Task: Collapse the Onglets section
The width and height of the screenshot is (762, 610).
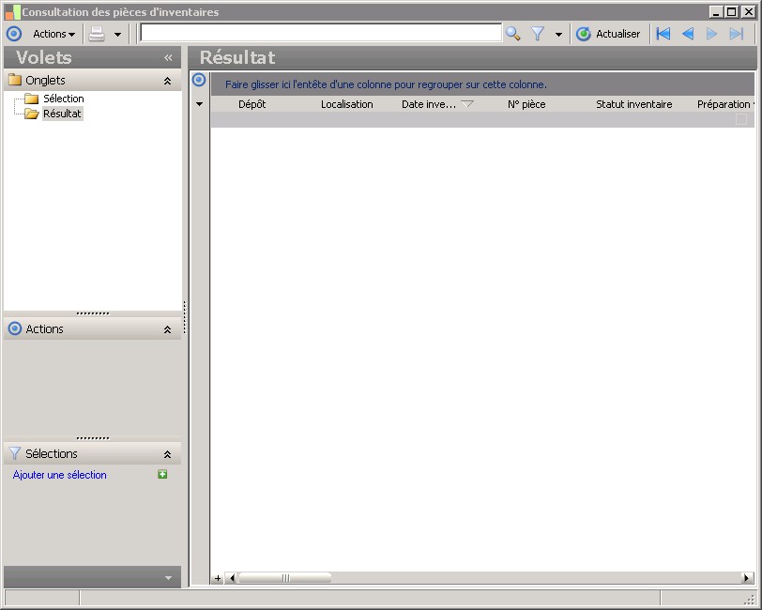Action: coord(167,81)
